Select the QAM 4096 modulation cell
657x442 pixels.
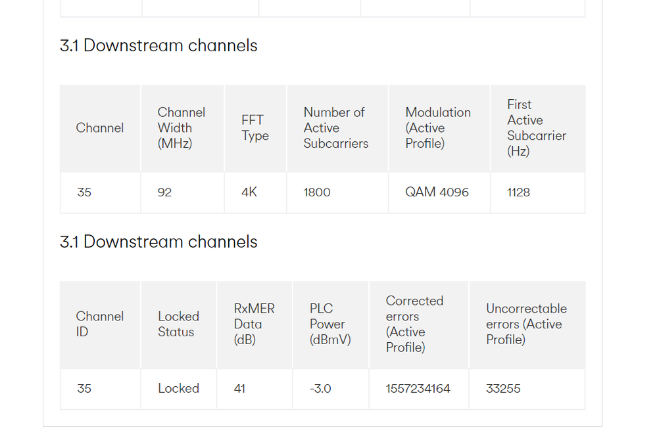(437, 192)
